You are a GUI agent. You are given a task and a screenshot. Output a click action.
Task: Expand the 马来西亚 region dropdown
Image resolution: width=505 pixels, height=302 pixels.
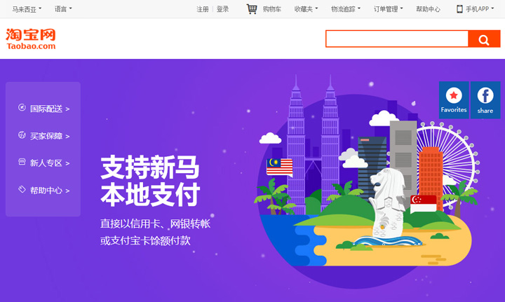coord(27,9)
